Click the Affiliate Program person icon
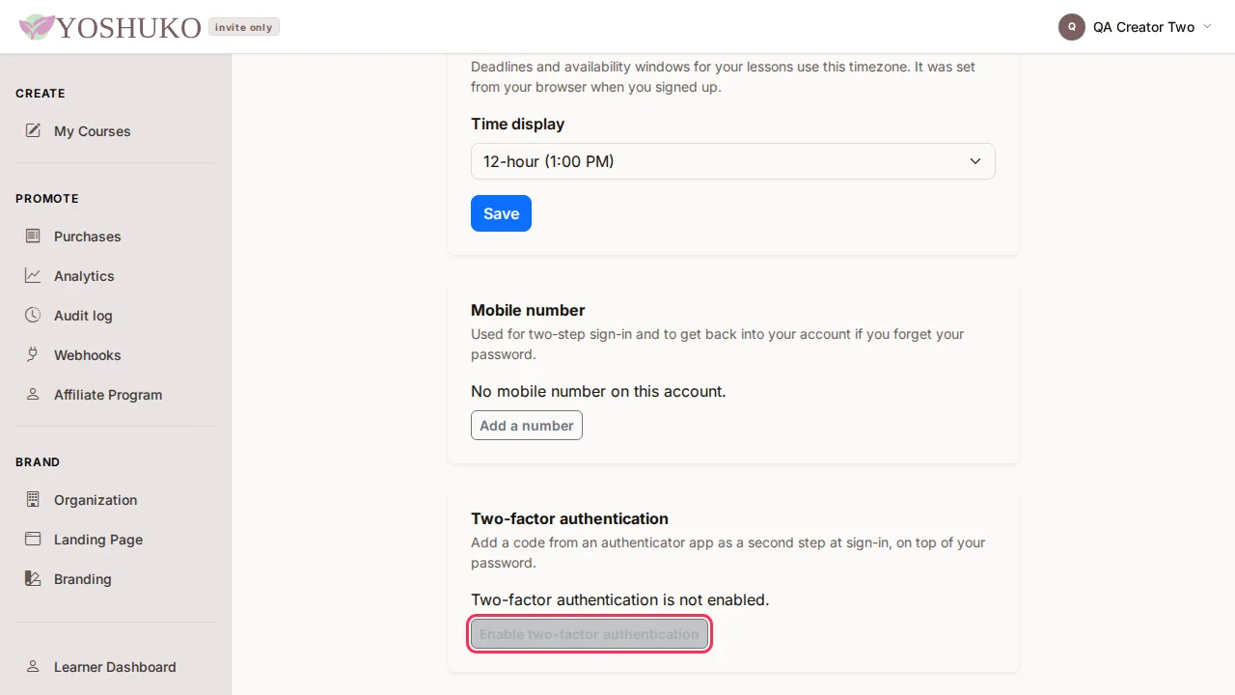This screenshot has width=1235, height=695. pyautogui.click(x=33, y=394)
